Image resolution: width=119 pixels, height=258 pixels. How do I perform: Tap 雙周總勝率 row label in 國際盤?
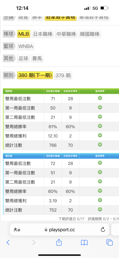[x=16, y=126]
